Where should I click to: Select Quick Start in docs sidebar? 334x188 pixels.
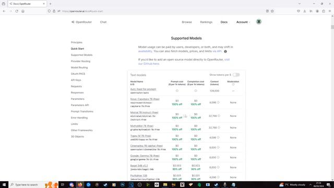[x=77, y=49]
